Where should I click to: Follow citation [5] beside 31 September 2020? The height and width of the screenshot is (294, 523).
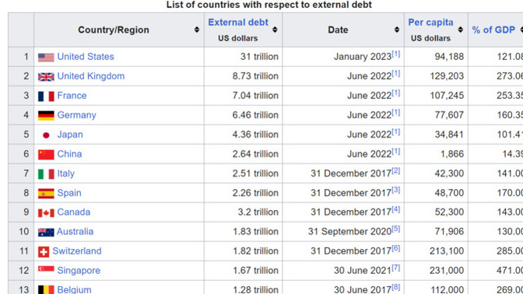click(x=395, y=229)
